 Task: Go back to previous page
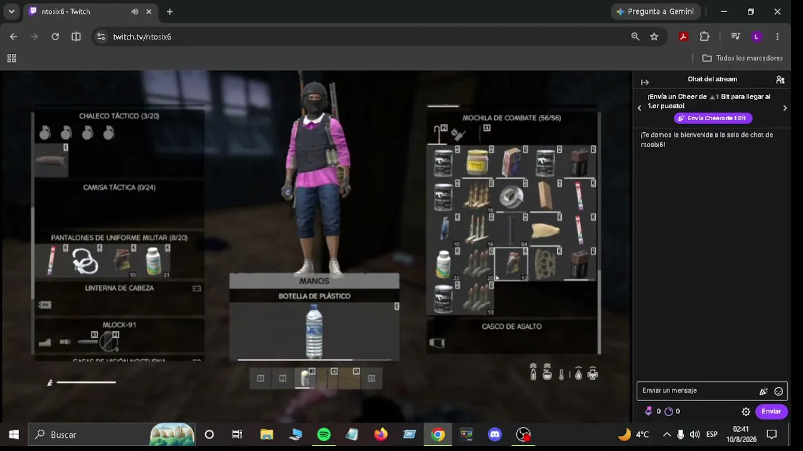point(13,36)
